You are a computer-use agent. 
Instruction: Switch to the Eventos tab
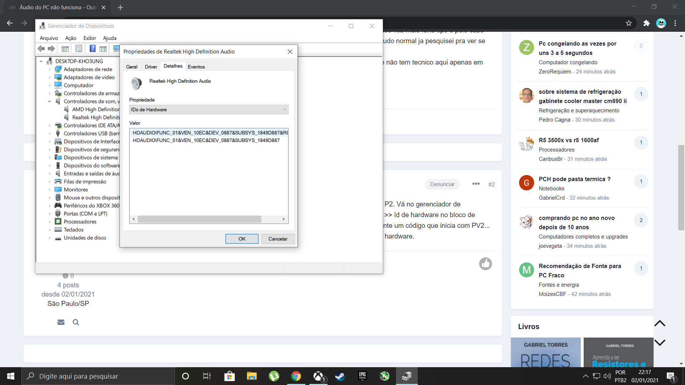tap(196, 67)
